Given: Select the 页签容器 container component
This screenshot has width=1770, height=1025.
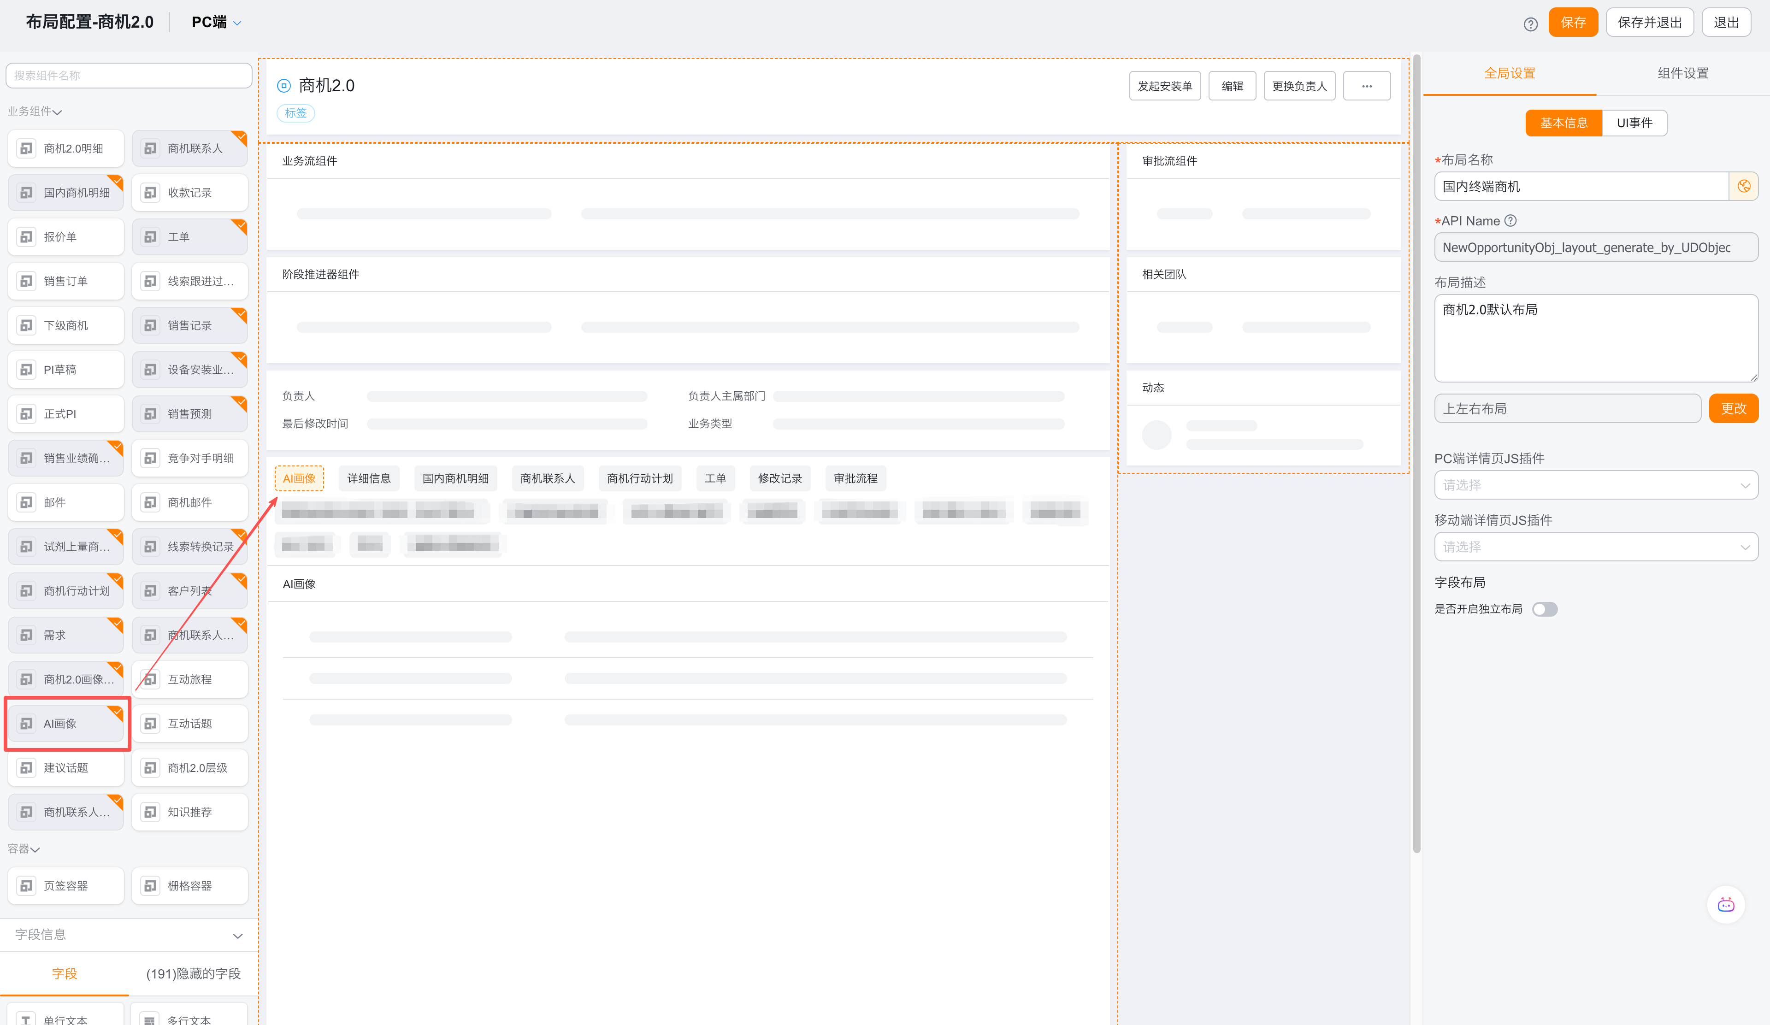Looking at the screenshot, I should (66, 885).
